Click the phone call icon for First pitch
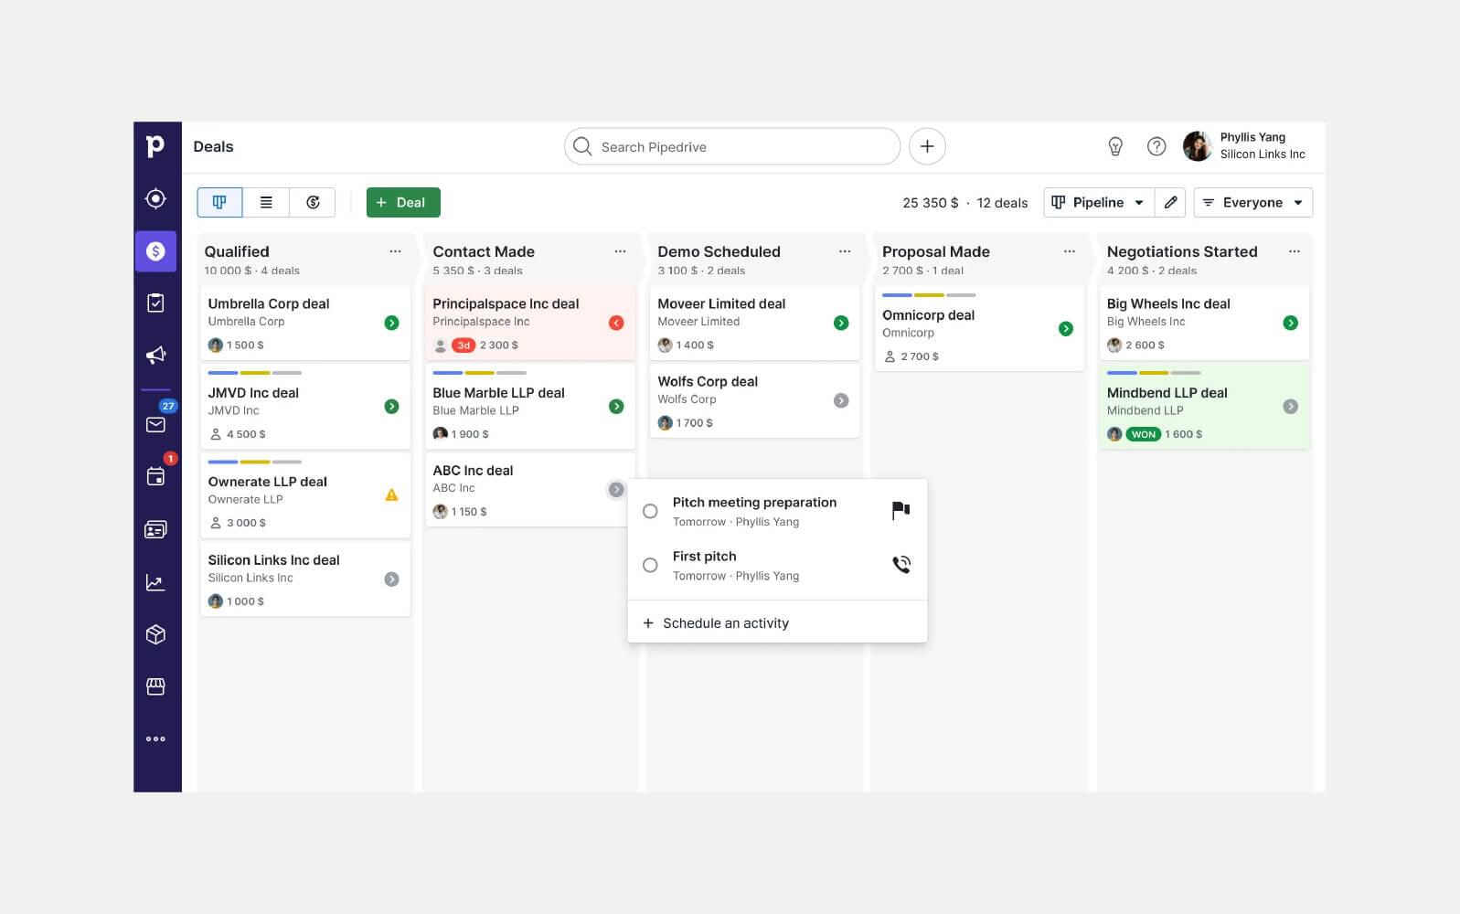1460x914 pixels. [x=901, y=565]
